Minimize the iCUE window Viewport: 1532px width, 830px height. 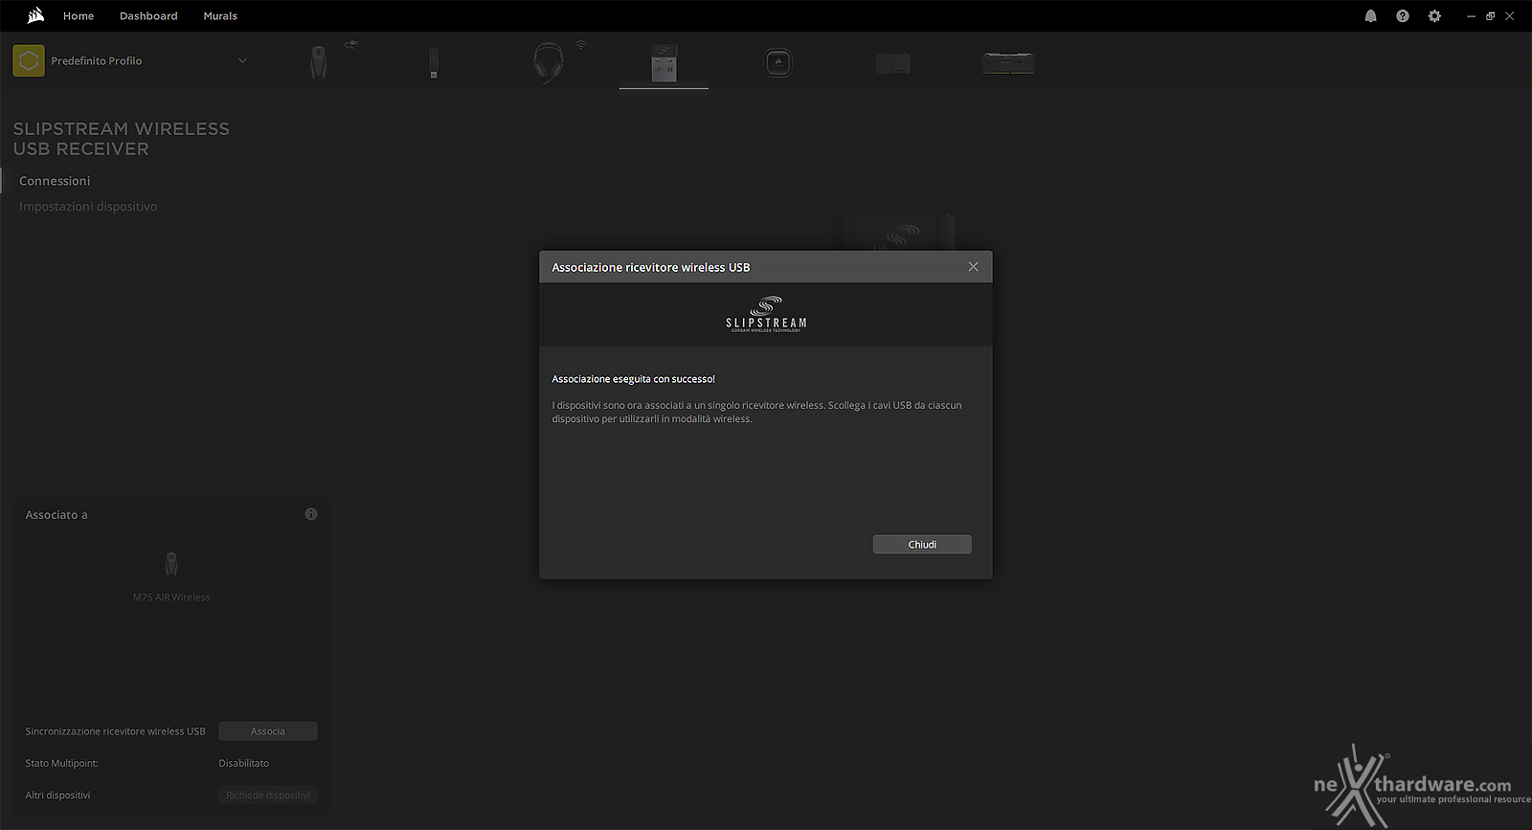(x=1471, y=16)
